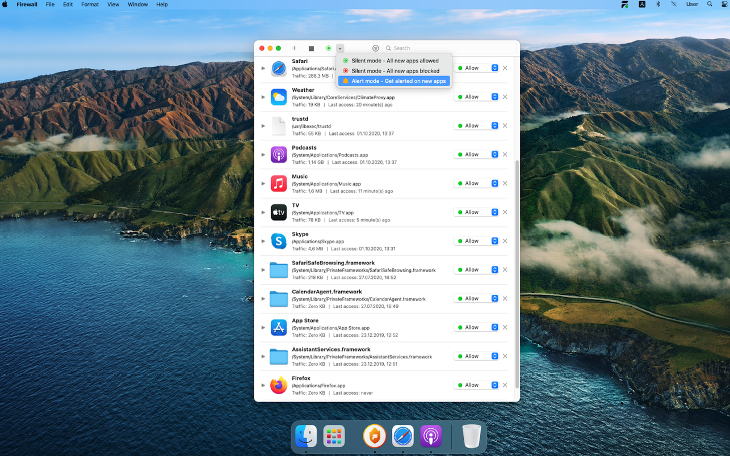Image resolution: width=730 pixels, height=456 pixels.
Task: Select Silent mode - All new apps blocked
Action: pyautogui.click(x=395, y=71)
